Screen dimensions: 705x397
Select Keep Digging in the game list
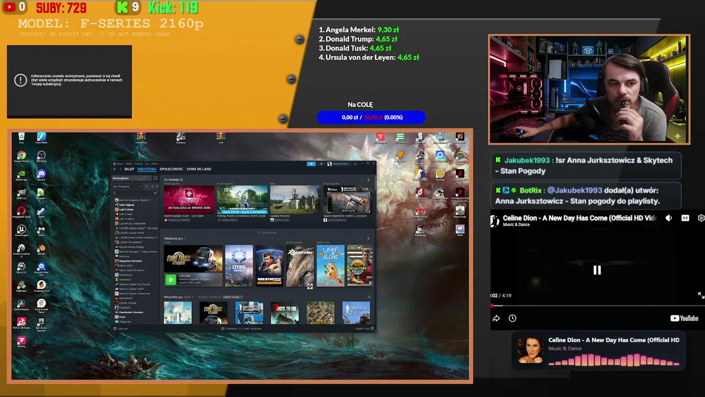[x=126, y=205]
